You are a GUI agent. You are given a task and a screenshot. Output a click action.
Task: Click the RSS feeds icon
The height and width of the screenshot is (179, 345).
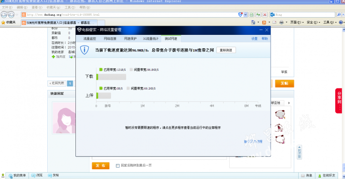click(x=264, y=23)
